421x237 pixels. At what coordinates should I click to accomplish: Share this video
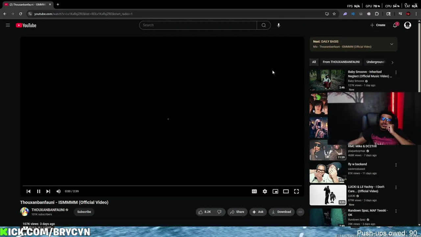pos(237,212)
